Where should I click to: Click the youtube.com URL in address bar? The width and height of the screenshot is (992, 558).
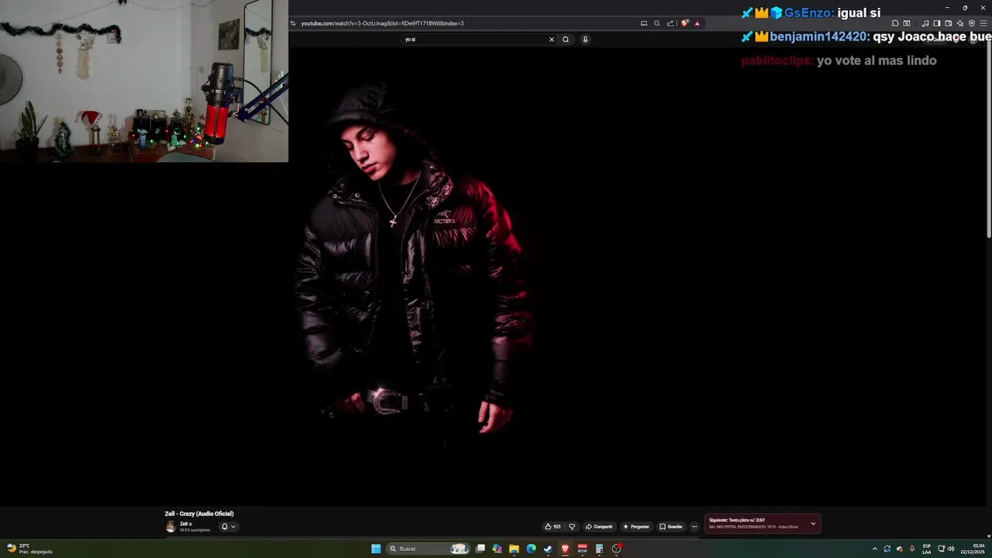coord(382,23)
